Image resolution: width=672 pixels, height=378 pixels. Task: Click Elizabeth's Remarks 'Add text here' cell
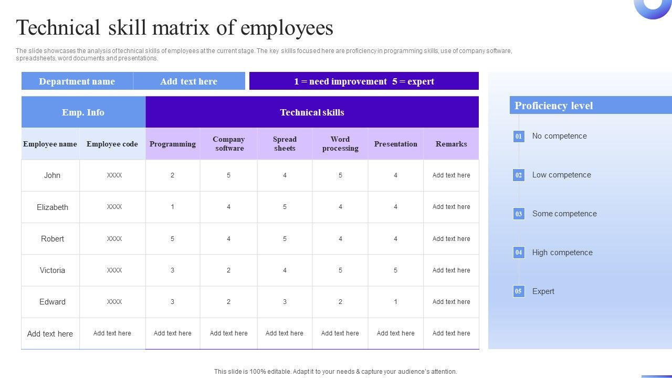click(x=451, y=207)
